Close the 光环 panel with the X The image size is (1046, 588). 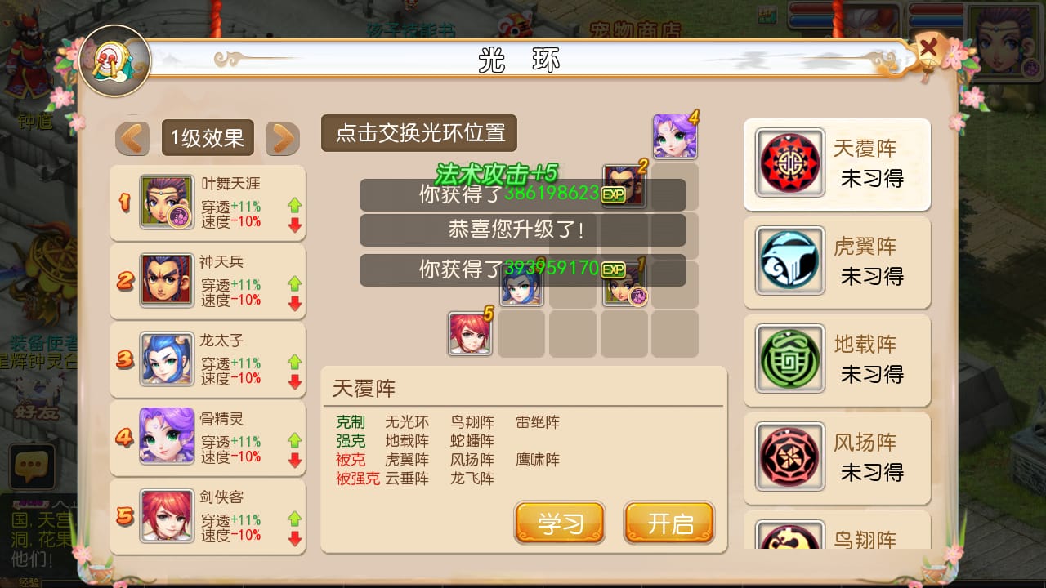click(x=928, y=48)
